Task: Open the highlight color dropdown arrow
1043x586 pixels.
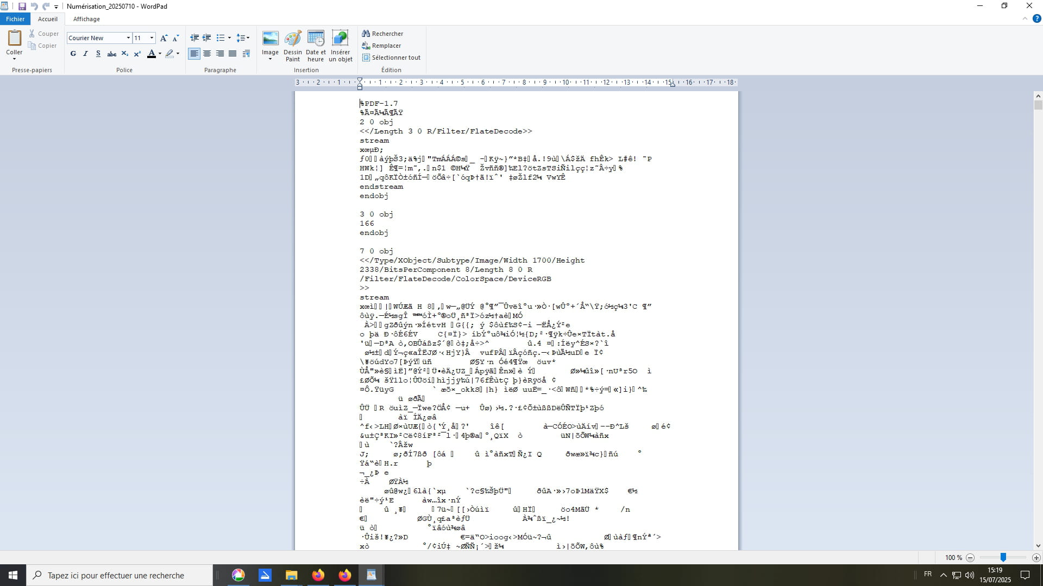Action: coord(178,54)
